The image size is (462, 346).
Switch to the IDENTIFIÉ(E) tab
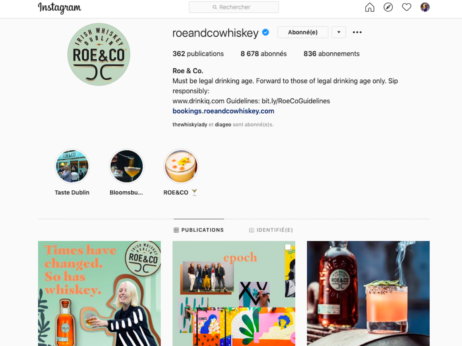(271, 230)
